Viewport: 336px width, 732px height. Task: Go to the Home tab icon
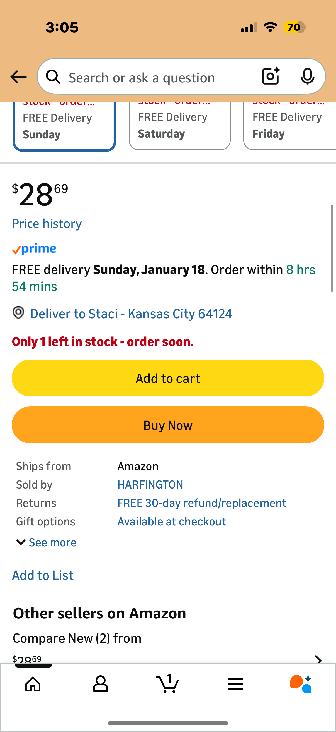click(x=33, y=684)
